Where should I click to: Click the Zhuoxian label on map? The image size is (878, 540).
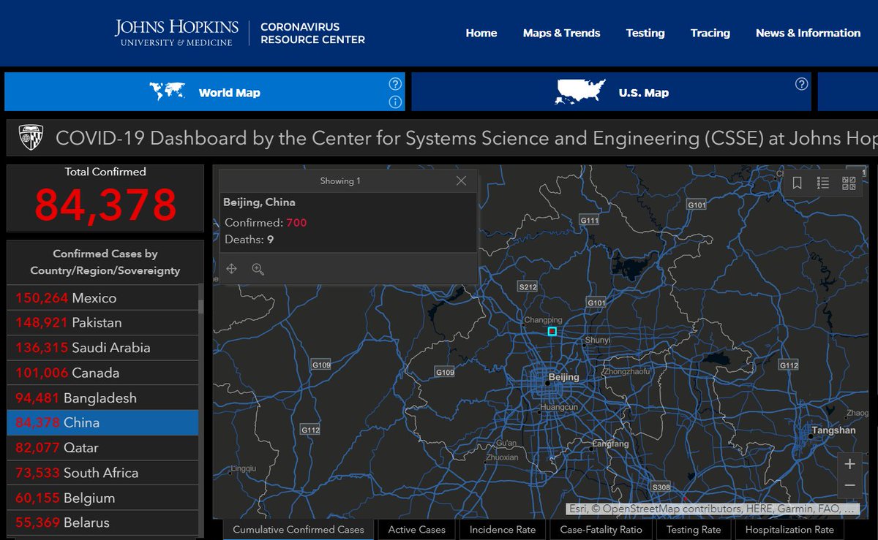pyautogui.click(x=502, y=457)
